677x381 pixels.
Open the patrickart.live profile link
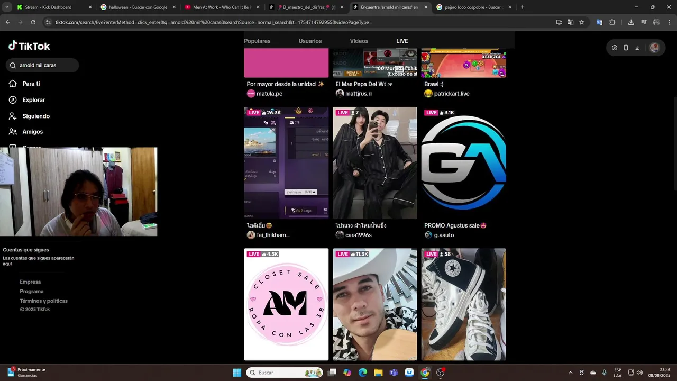(x=452, y=94)
